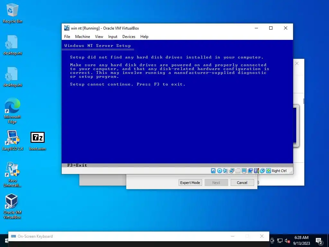Image resolution: width=329 pixels, height=247 pixels.
Task: Click the mouse integration status icon
Action: point(262,171)
